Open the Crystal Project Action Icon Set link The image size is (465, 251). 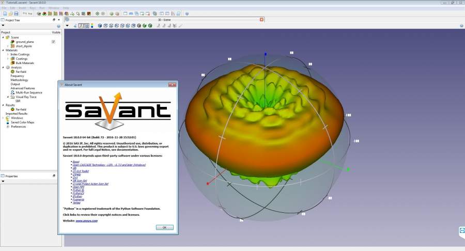pos(90,184)
